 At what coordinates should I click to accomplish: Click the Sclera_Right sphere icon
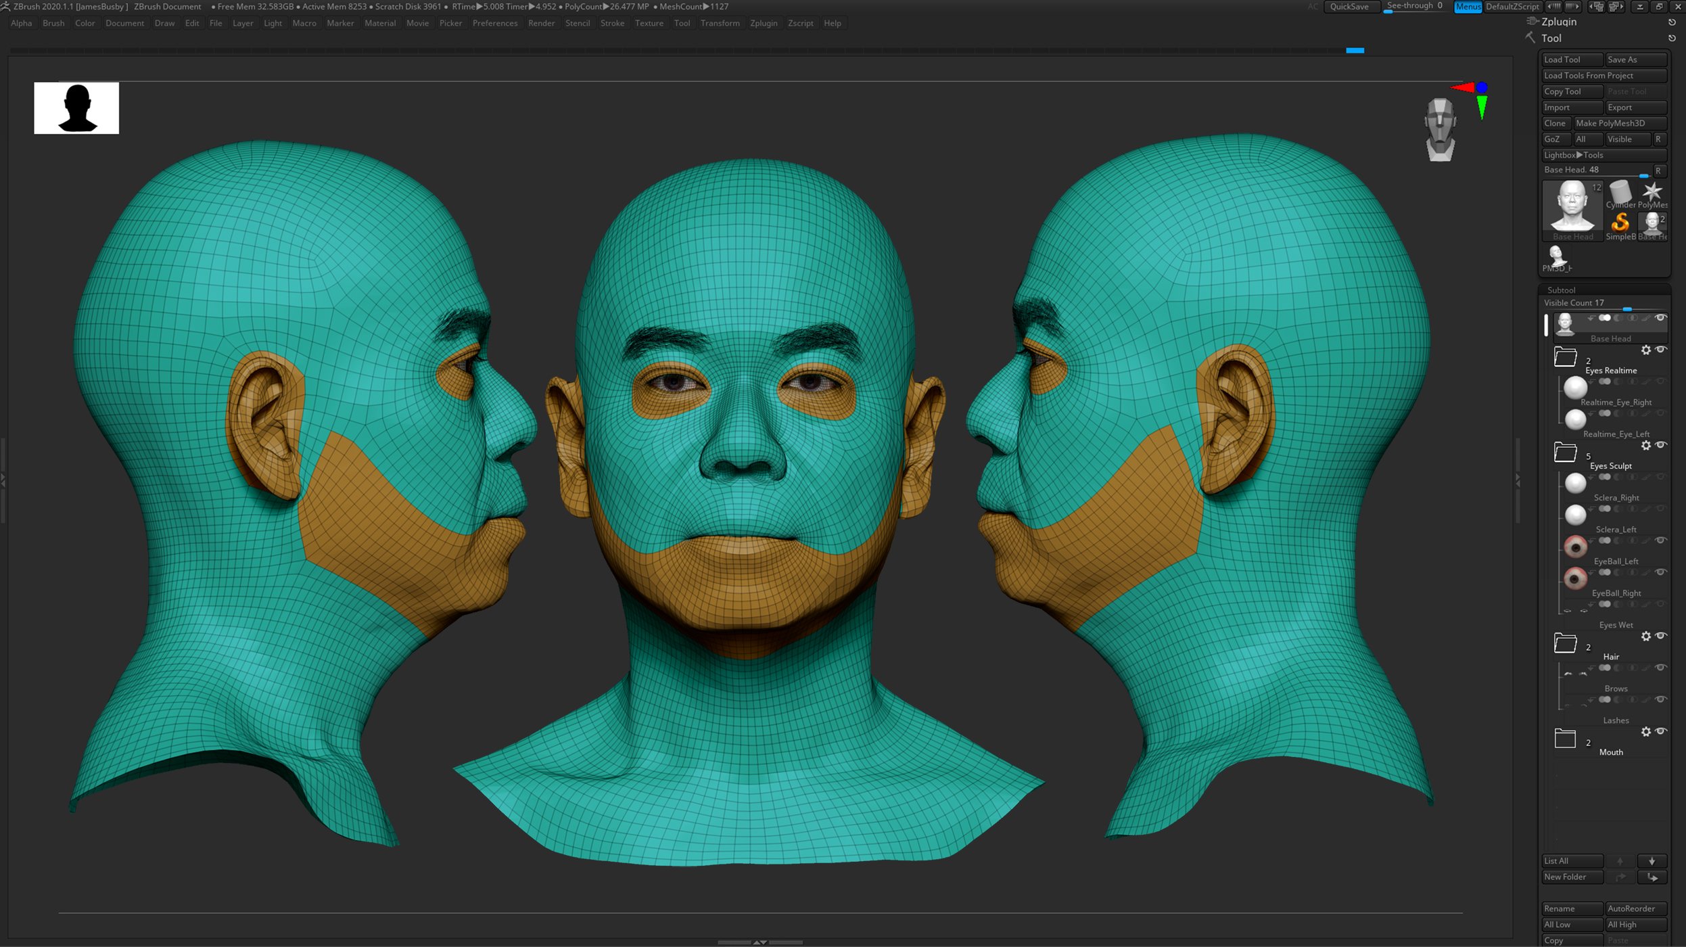click(1574, 484)
